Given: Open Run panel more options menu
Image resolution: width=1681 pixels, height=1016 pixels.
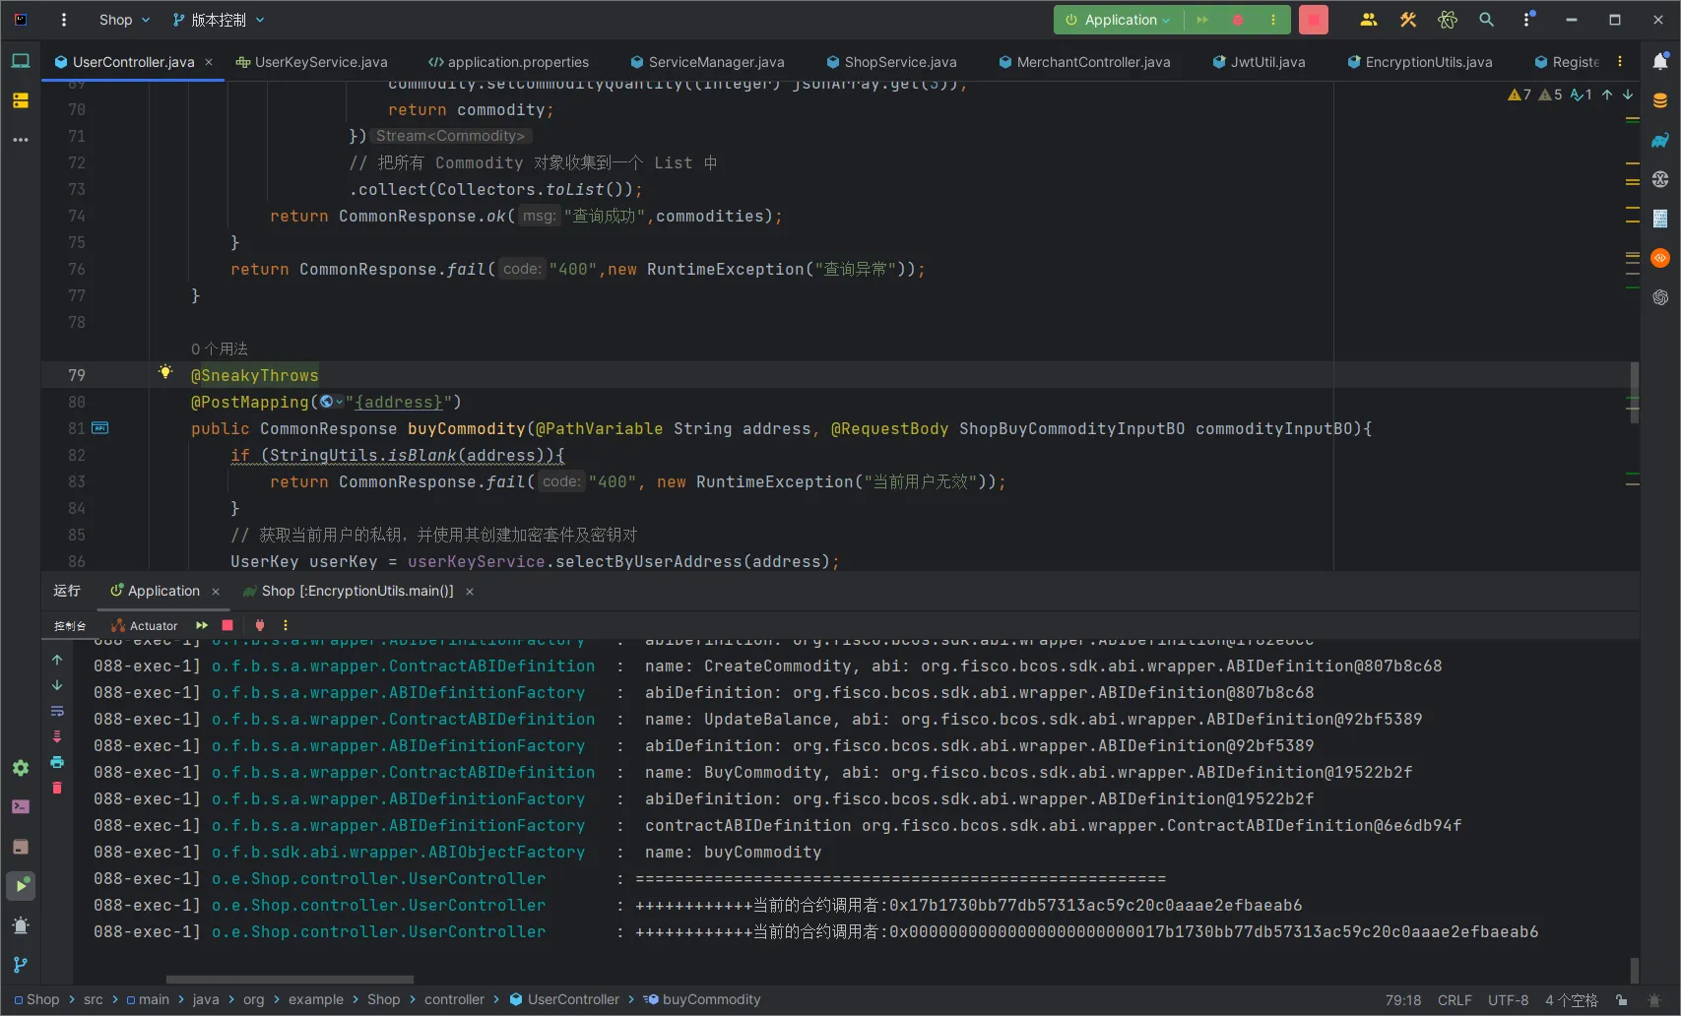Looking at the screenshot, I should click(286, 625).
